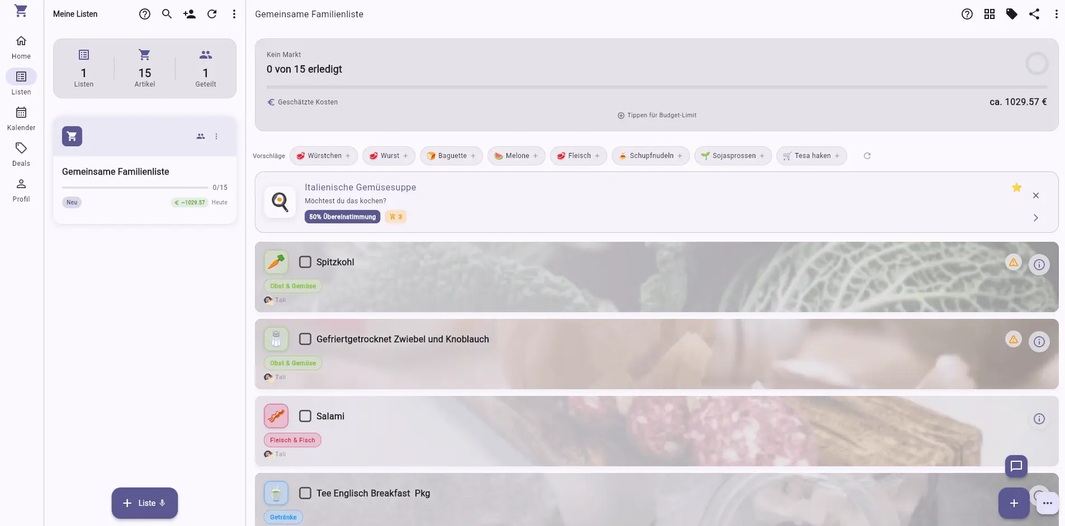Screen dimensions: 1065x526
Task: Share the Gemeinsame Familienliste
Action: [x=1034, y=14]
